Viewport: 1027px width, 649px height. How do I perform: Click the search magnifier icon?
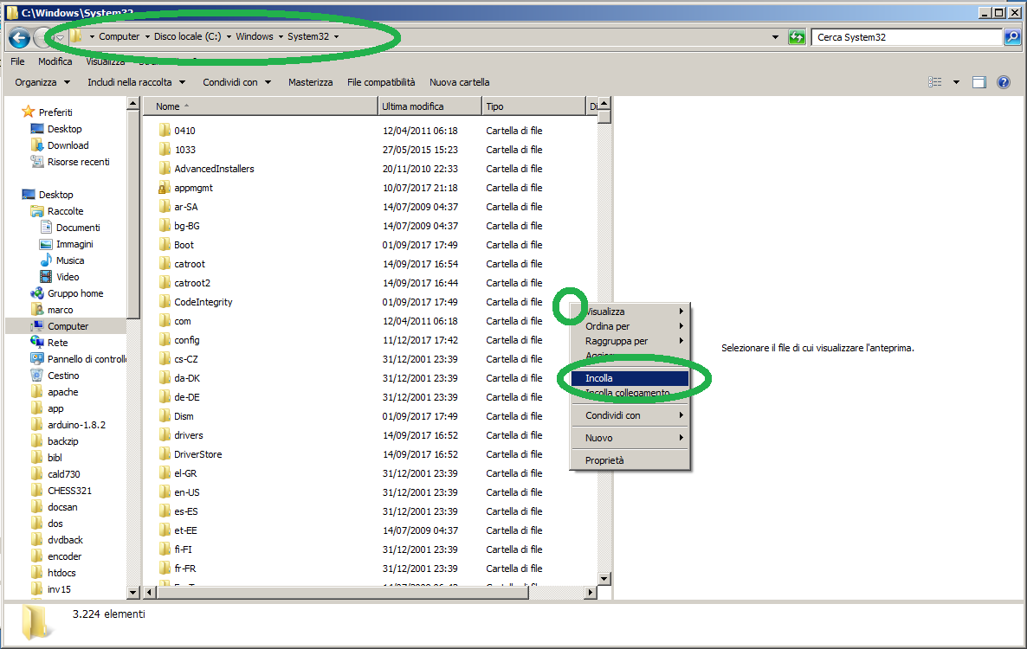coord(1011,37)
